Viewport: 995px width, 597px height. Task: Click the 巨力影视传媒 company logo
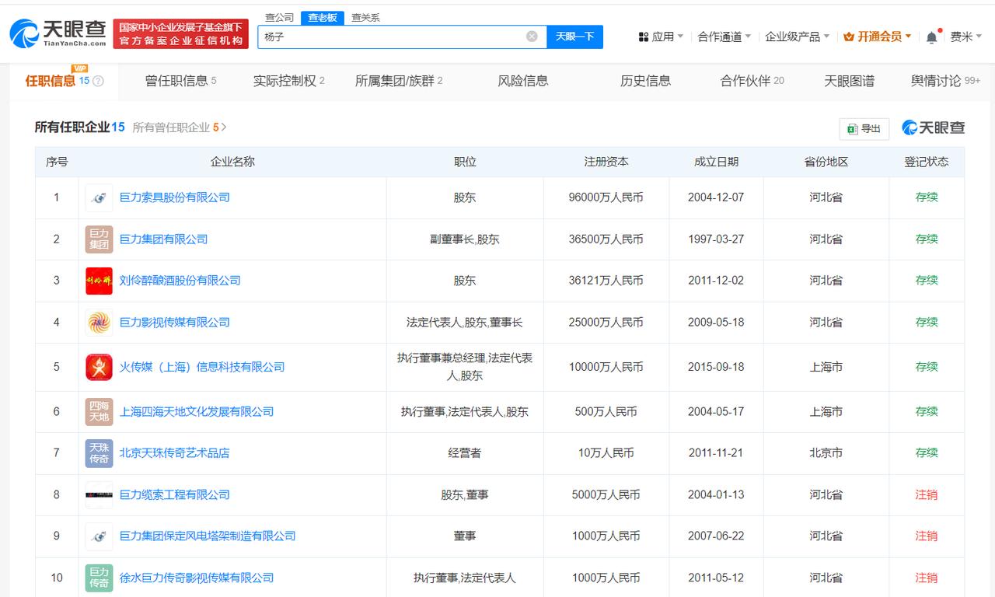tap(99, 323)
